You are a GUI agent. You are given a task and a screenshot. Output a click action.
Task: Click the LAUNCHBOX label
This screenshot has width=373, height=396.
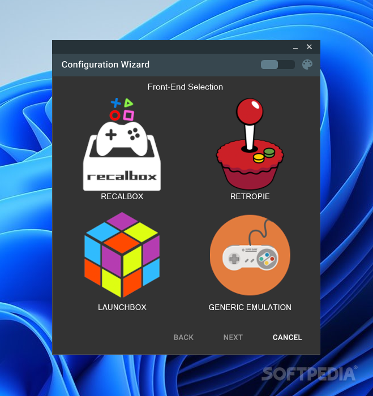pyautogui.click(x=122, y=307)
